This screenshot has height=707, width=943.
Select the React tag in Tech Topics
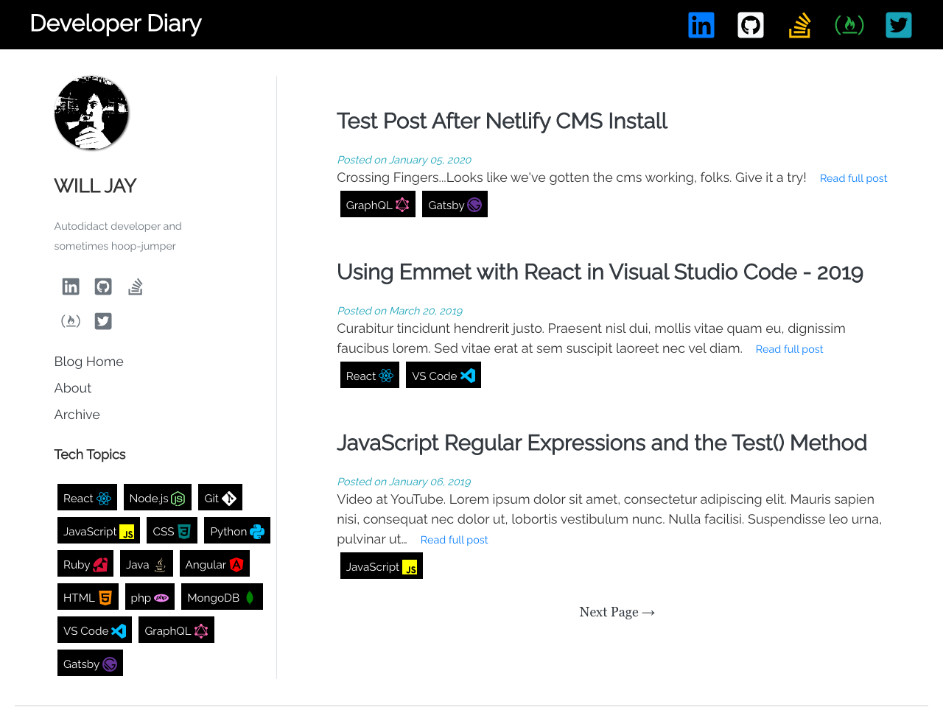point(87,497)
